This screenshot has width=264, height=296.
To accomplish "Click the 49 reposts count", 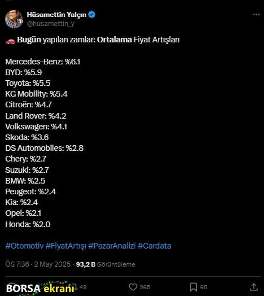I will click(83, 287).
